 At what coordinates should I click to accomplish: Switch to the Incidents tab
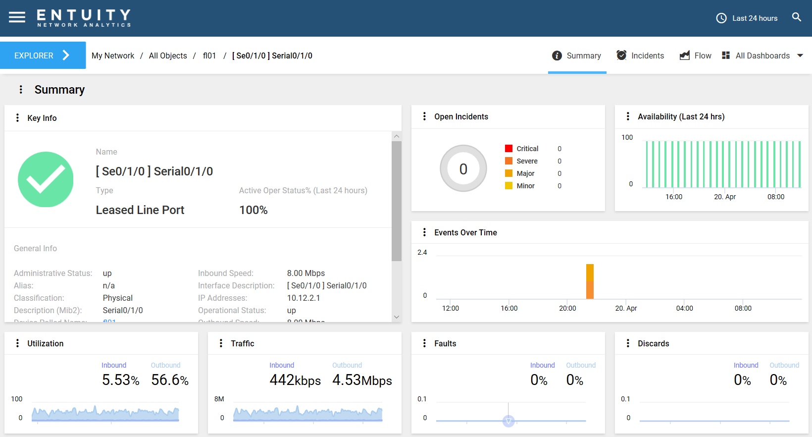[x=640, y=55]
